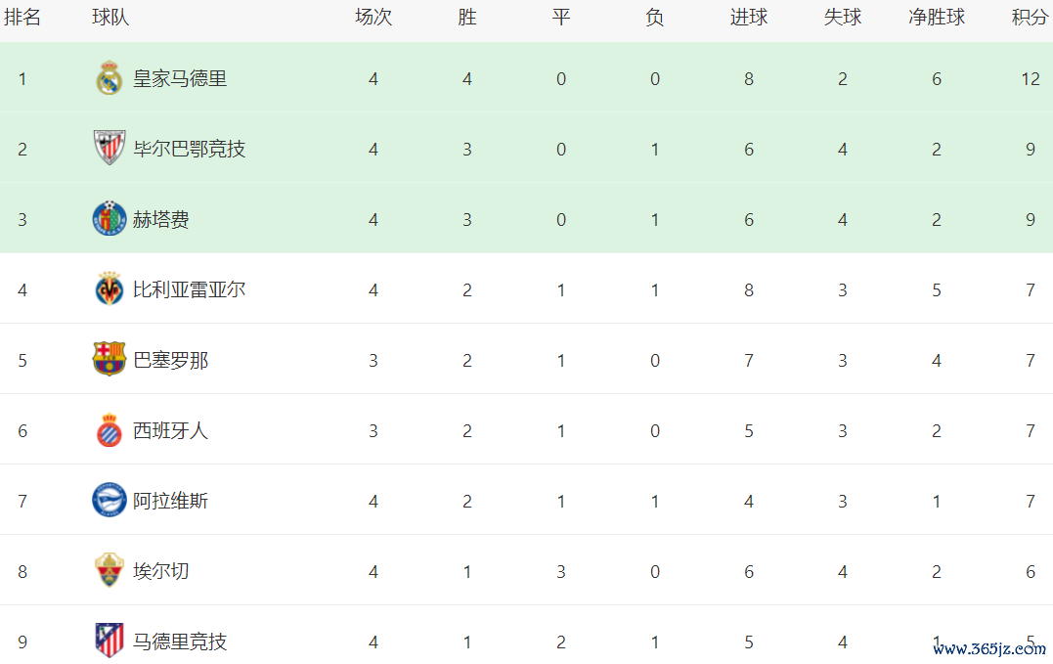1053x664 pixels.
Task: Click the Villarreal yellow club crest
Action: tap(109, 289)
